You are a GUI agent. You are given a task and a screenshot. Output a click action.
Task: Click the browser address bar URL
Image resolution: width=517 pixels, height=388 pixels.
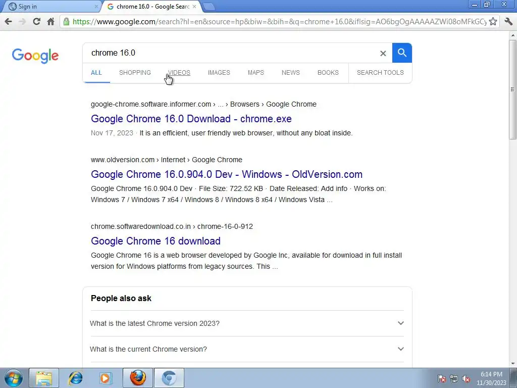pos(280,22)
